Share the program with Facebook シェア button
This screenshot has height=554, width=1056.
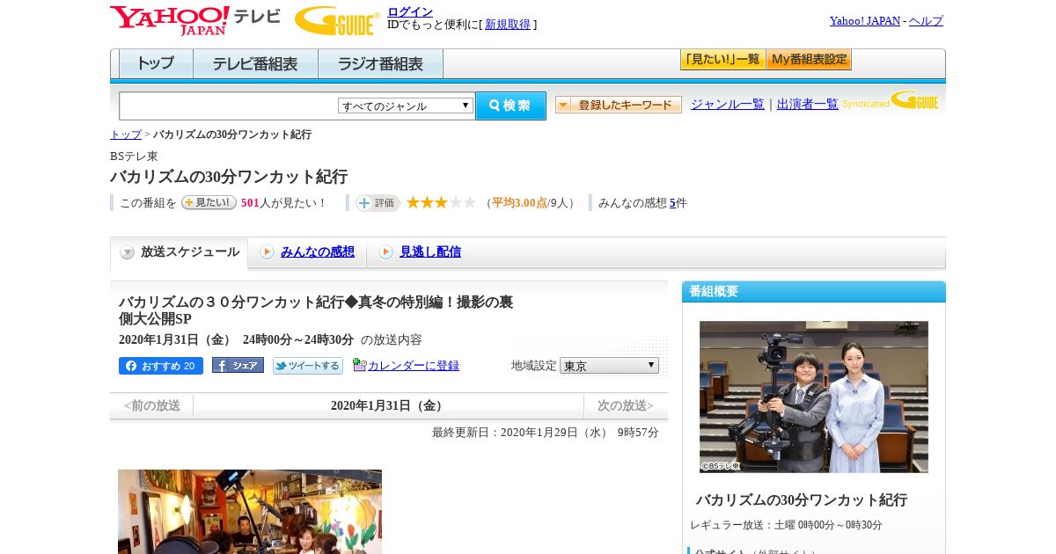238,366
